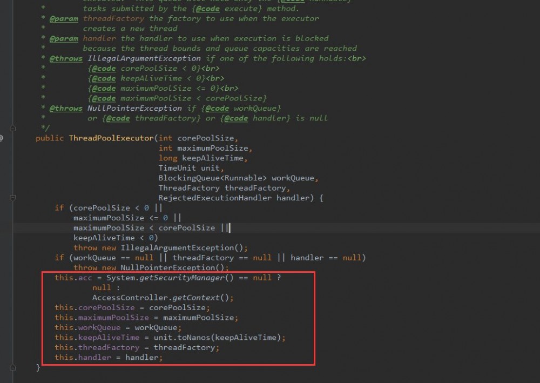The width and height of the screenshot is (540, 383).
Task: Click the parameter line "long keepAliveTime,"
Action: point(203,158)
